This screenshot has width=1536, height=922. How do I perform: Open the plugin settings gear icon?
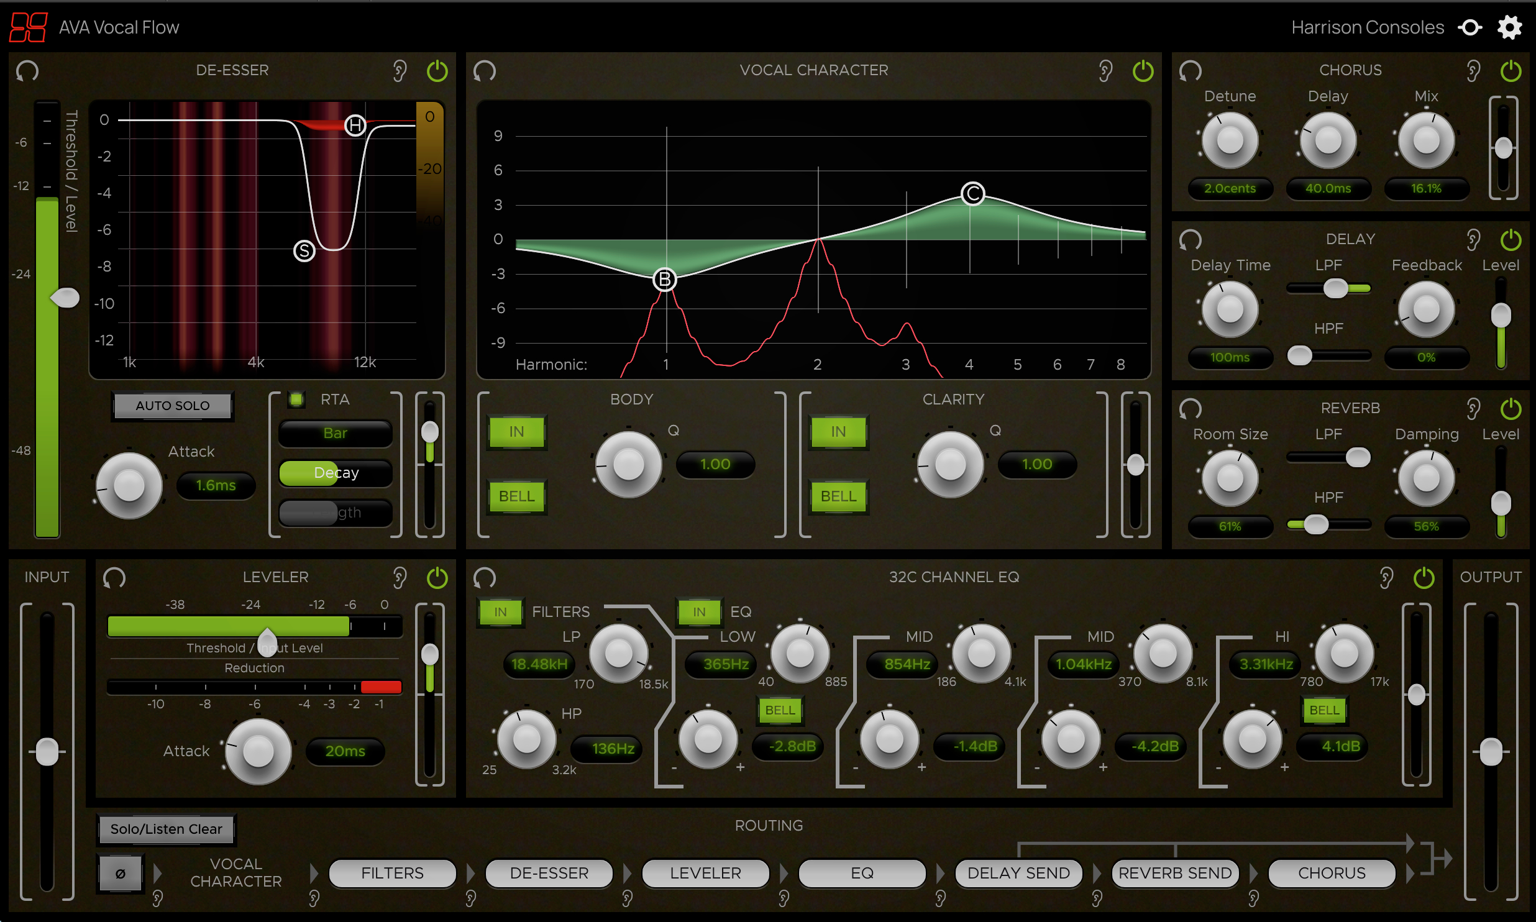1510,27
